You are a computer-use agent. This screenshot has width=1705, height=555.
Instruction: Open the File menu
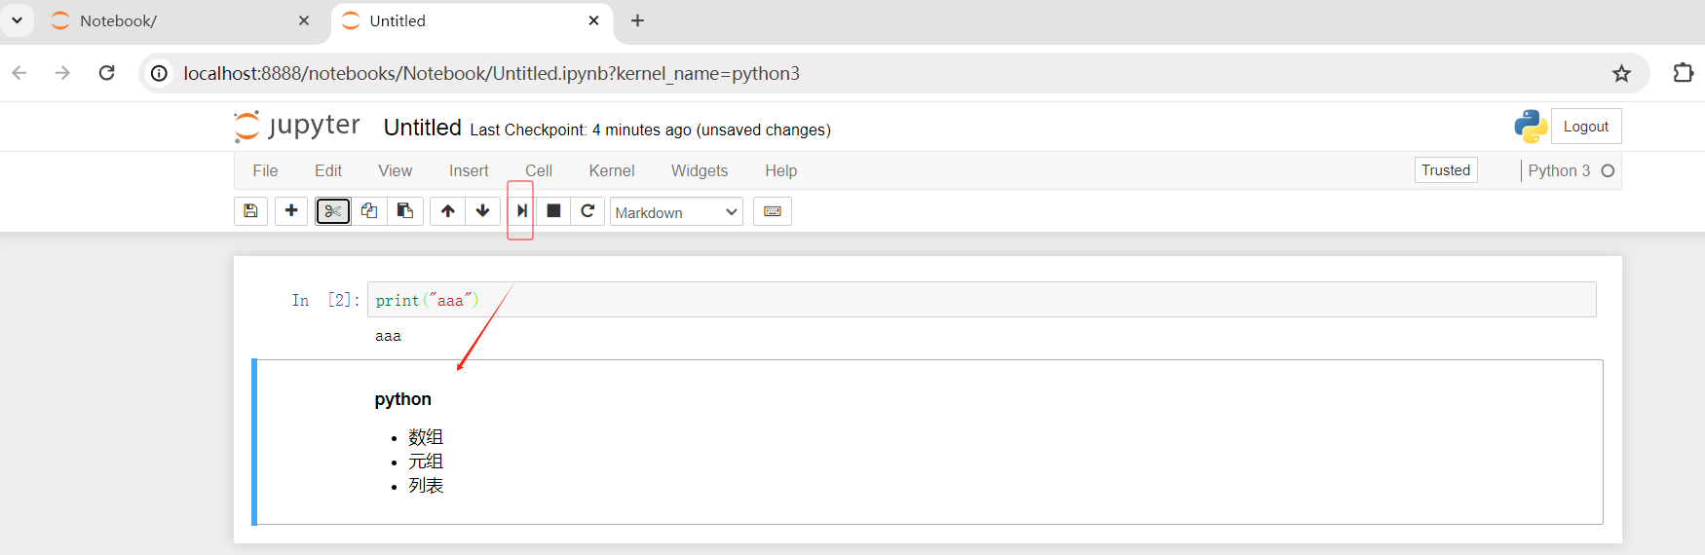point(265,171)
